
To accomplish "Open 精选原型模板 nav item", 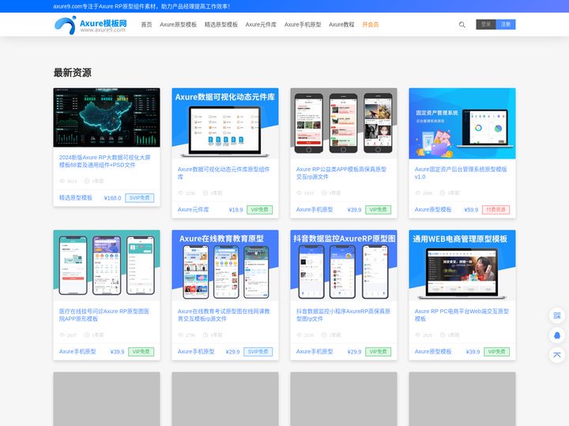I will 221,24.
